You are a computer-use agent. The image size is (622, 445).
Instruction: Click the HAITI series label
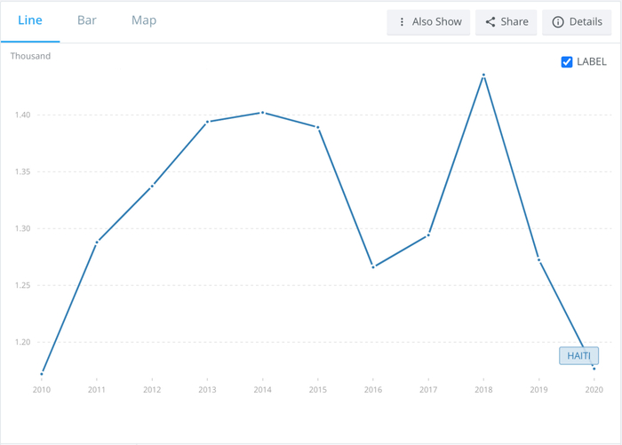[x=578, y=356]
